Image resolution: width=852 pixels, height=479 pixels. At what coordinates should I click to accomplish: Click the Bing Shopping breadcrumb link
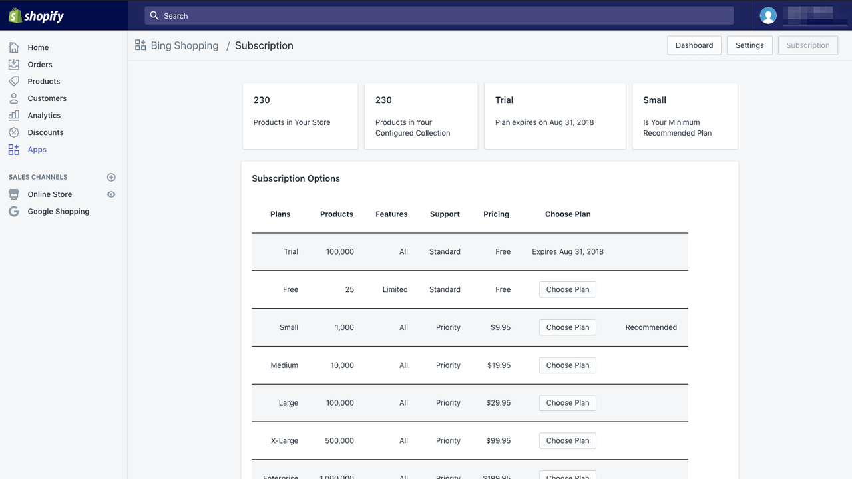[x=184, y=45]
